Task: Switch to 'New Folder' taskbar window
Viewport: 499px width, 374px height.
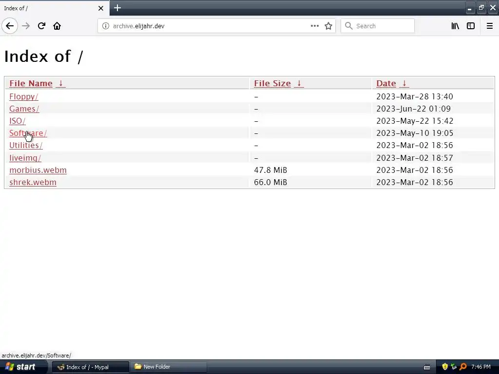Action: click(169, 367)
